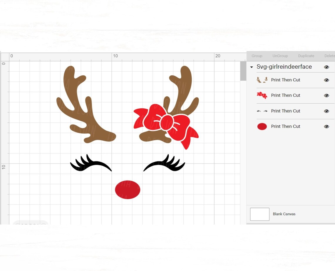335x271 pixels.
Task: Click the red bow layer thumbnail
Action: click(x=262, y=95)
